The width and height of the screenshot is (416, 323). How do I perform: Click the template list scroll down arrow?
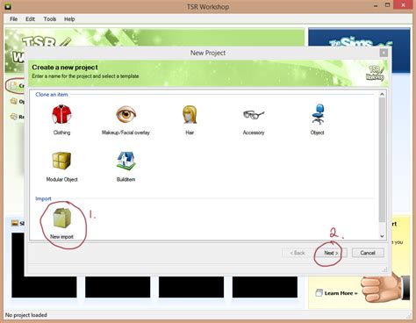(x=382, y=236)
